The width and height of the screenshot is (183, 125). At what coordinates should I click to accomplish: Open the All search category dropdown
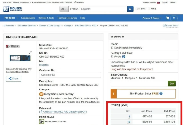tap(64, 9)
